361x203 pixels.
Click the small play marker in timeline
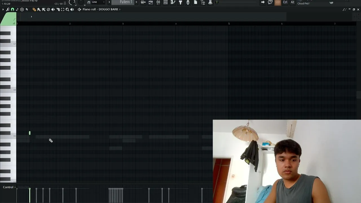31,17
